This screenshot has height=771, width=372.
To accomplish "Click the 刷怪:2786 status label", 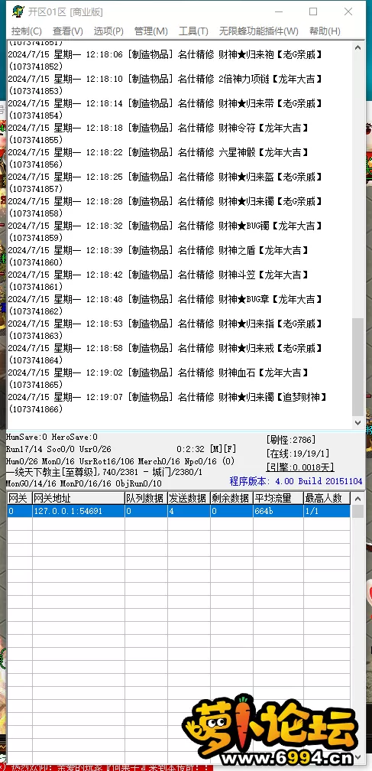I will coord(290,440).
